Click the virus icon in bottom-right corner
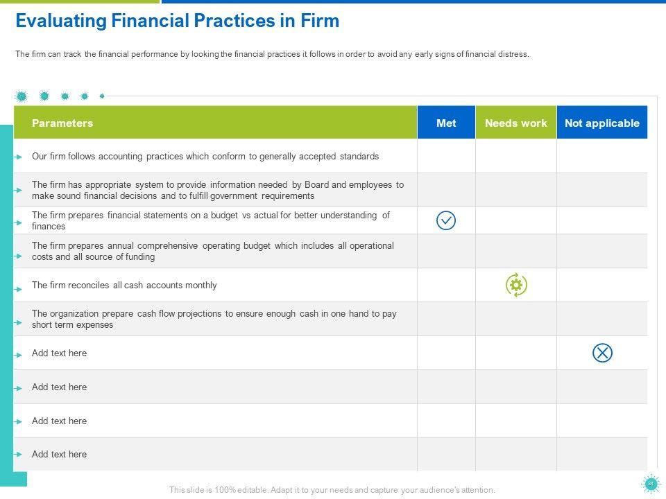The image size is (666, 499). click(650, 484)
